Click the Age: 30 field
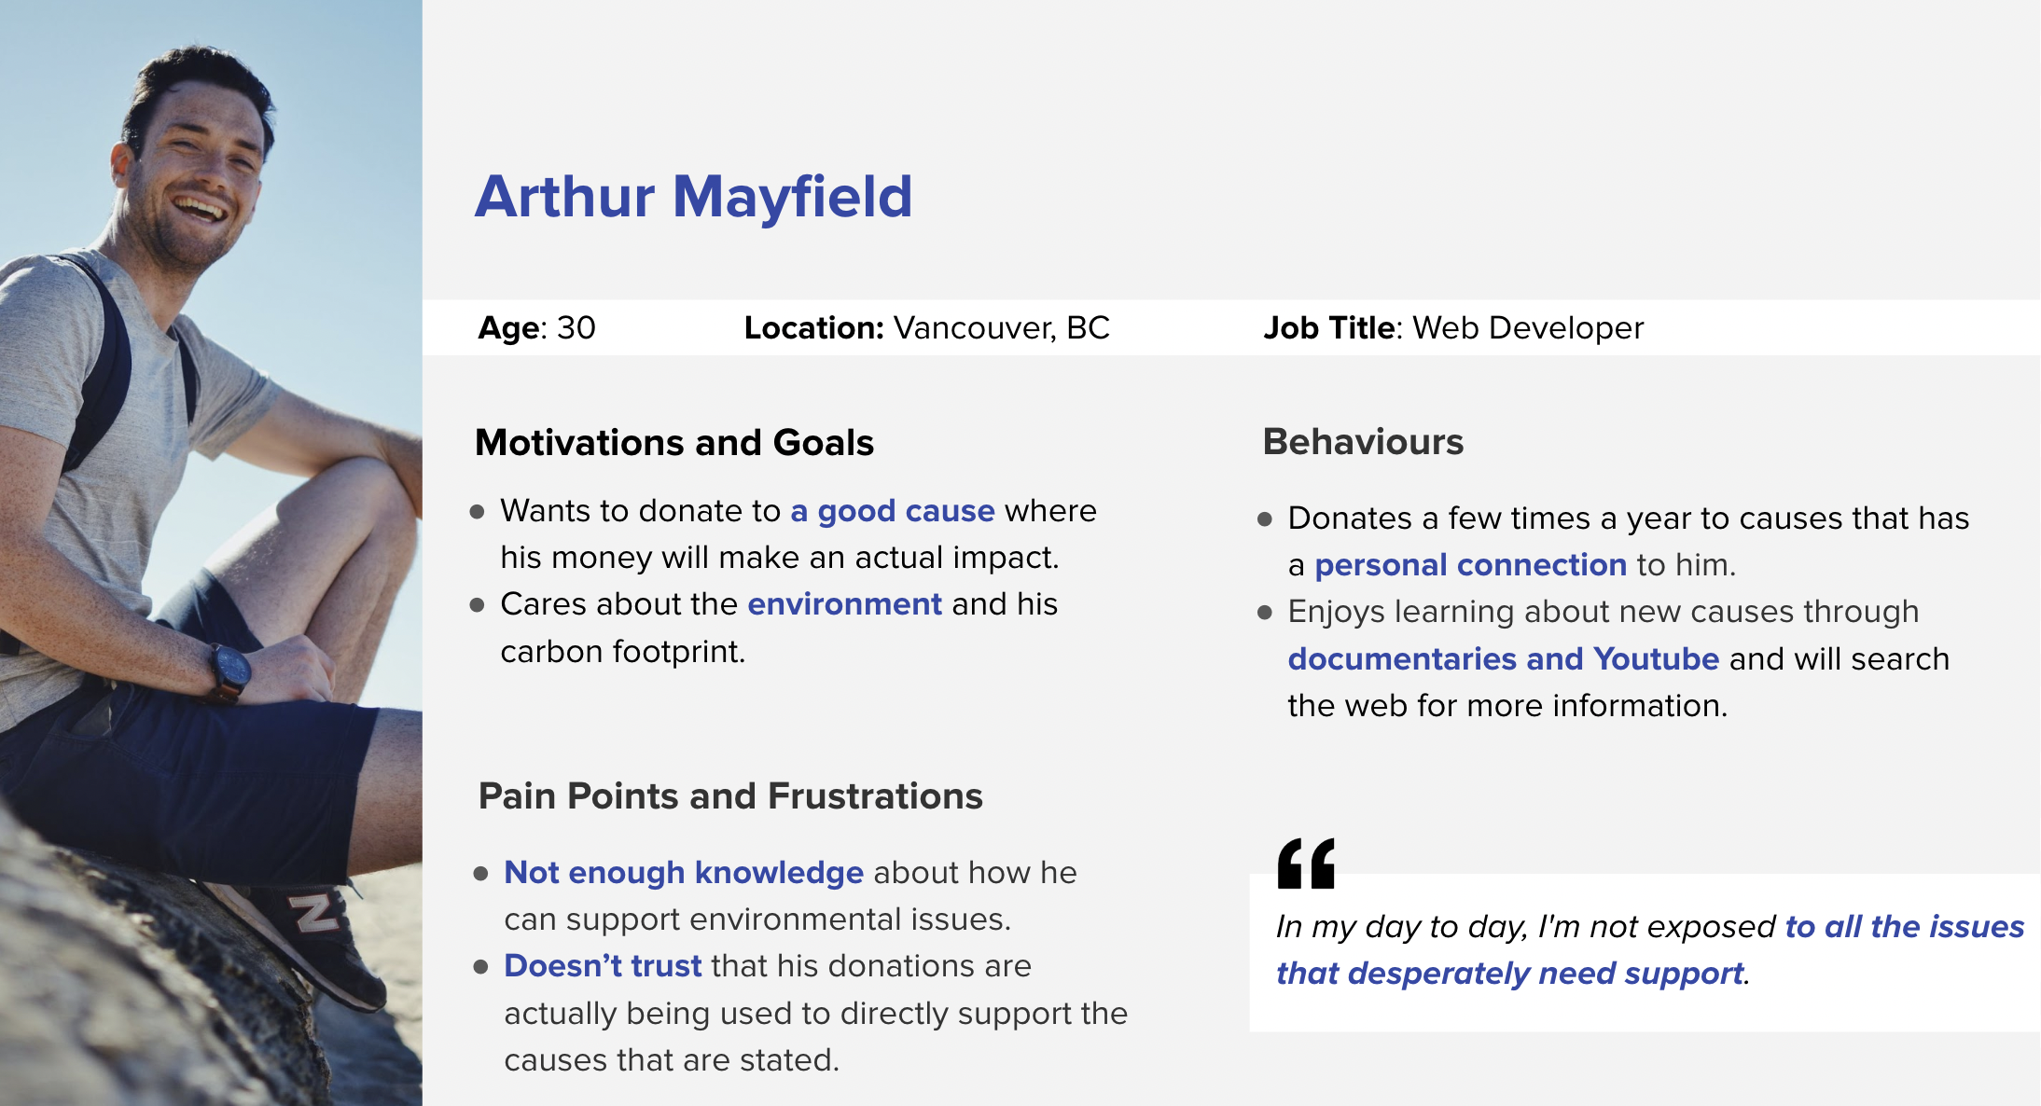The width and height of the screenshot is (2041, 1106). [536, 328]
